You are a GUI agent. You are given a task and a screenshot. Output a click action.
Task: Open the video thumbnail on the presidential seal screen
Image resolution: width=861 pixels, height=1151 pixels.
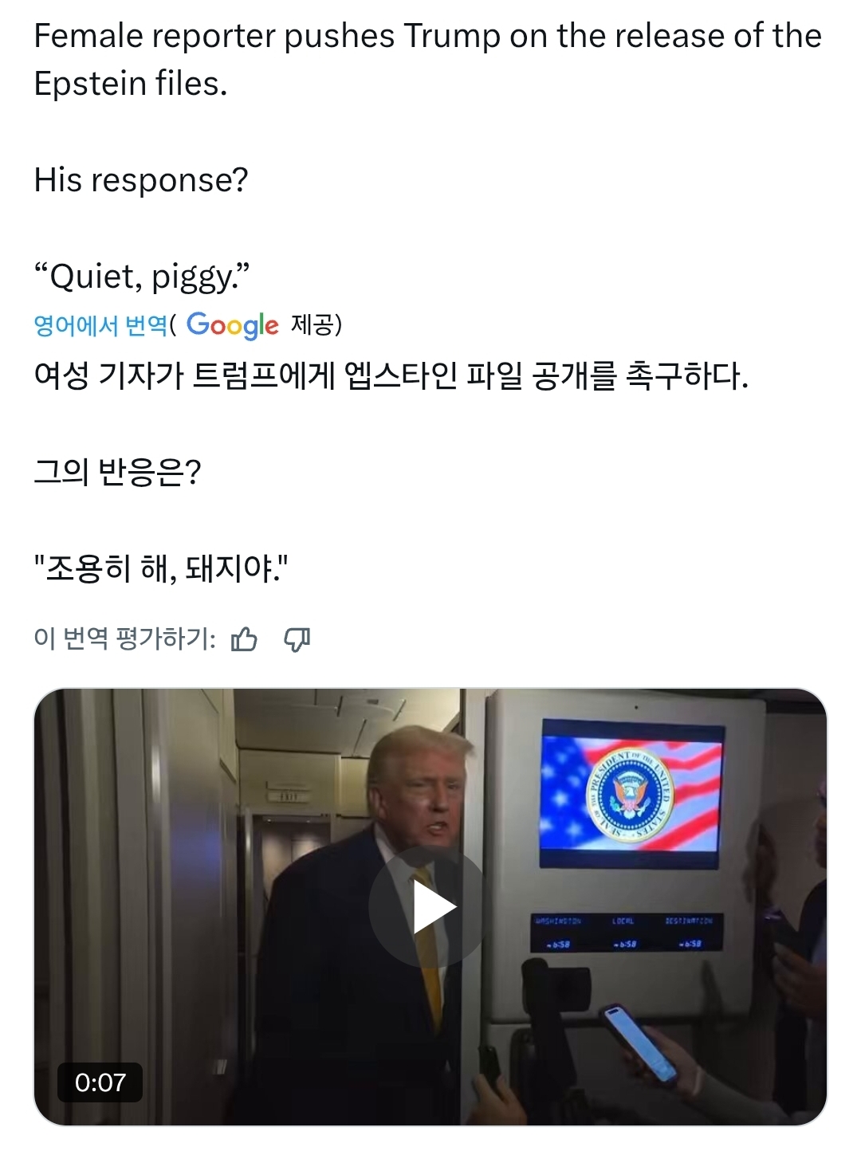pos(633,793)
